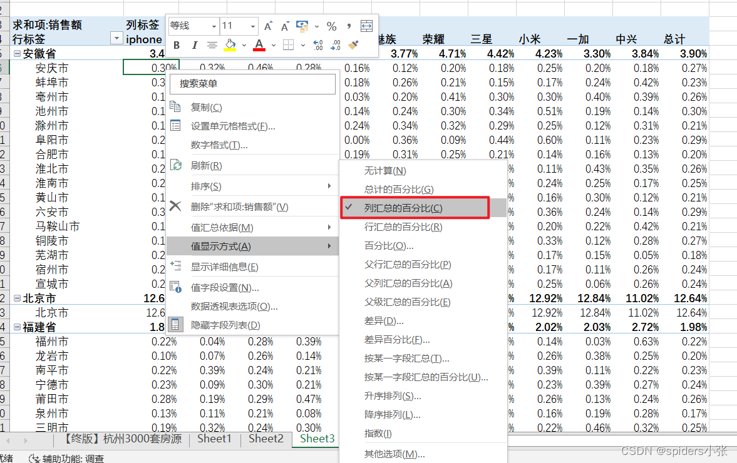Image resolution: width=737 pixels, height=463 pixels.
Task: Click the Format Painter brush icon
Action: [x=353, y=44]
